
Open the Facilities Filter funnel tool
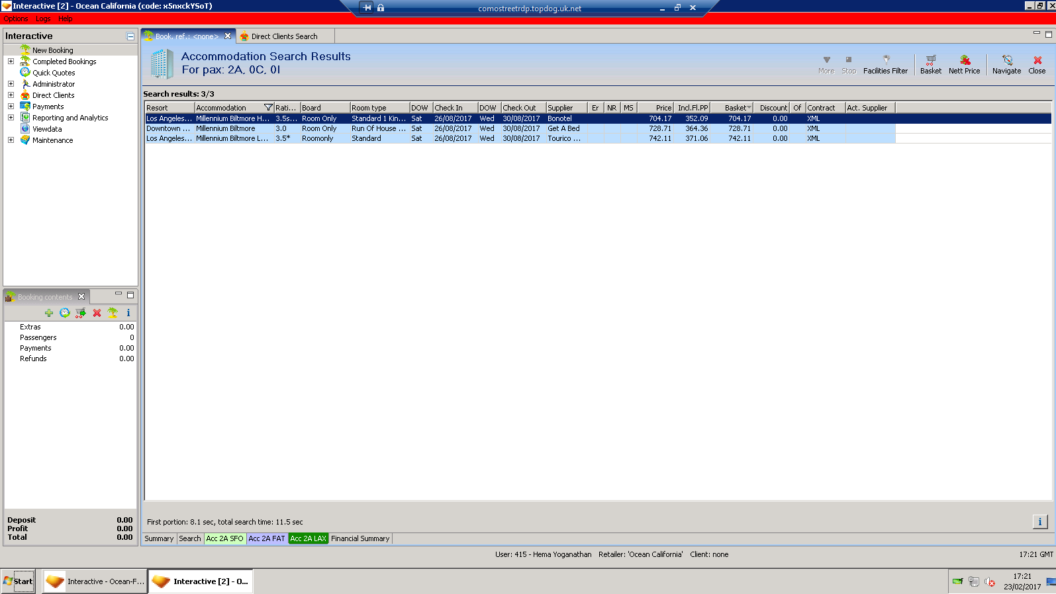coord(885,64)
